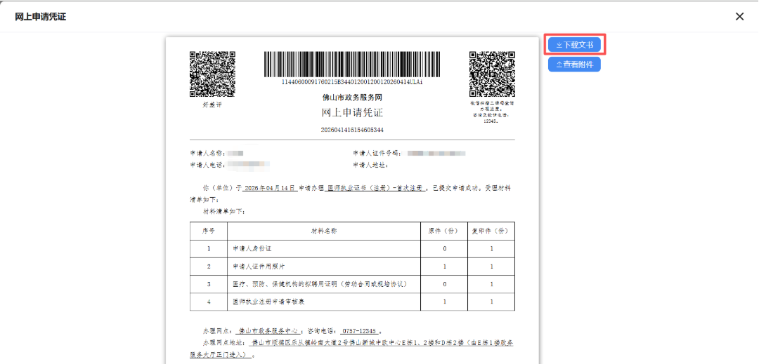Click the 原件（份） column header
759x364 pixels.
point(444,231)
